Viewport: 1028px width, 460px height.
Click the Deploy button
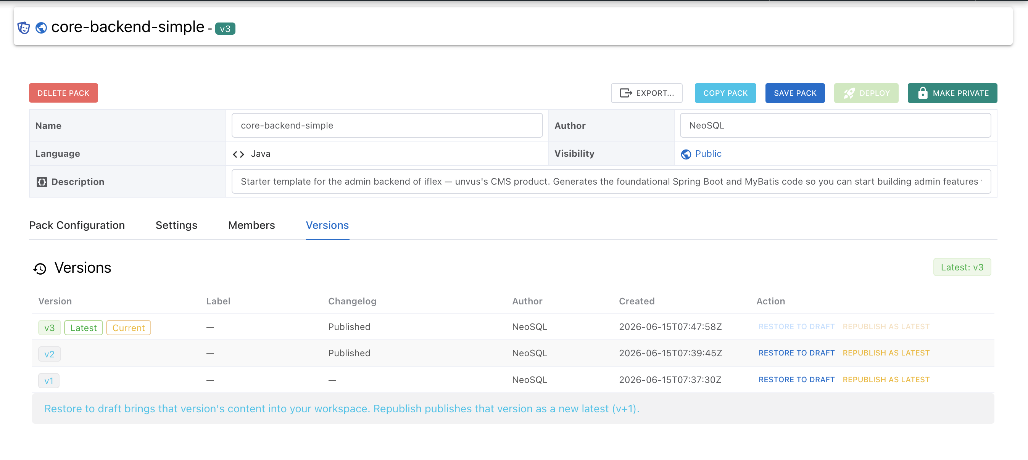(x=866, y=93)
